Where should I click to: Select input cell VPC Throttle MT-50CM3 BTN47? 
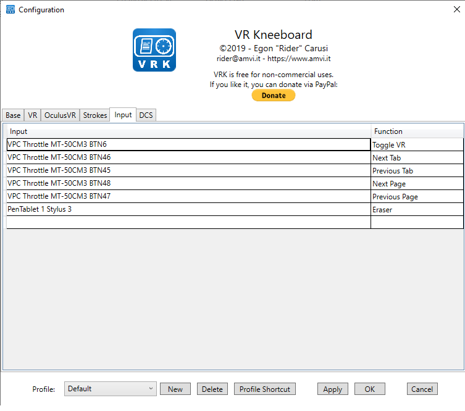[188, 196]
